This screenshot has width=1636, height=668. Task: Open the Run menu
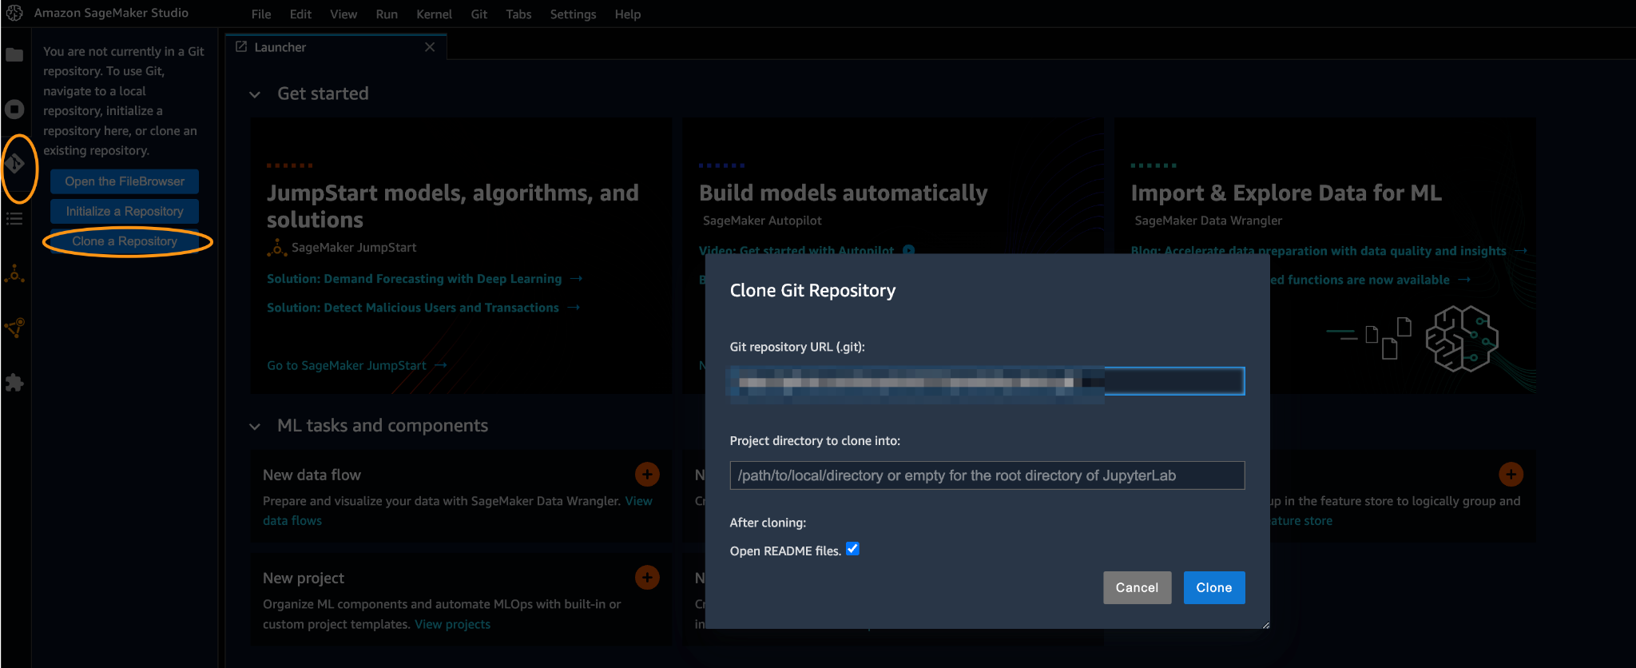click(387, 14)
